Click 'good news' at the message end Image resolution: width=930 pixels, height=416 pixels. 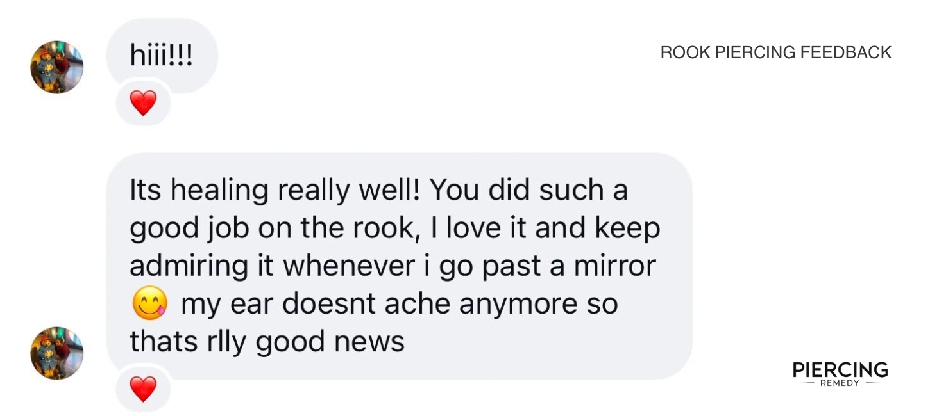[x=330, y=342]
